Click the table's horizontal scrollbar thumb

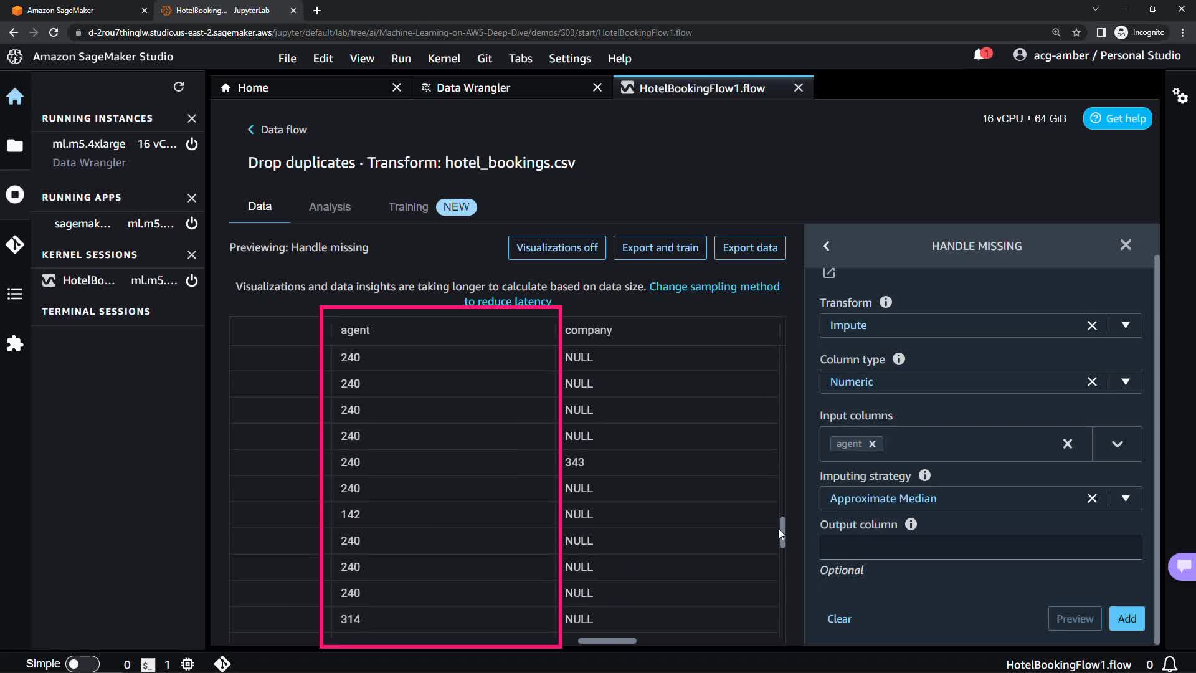607,641
